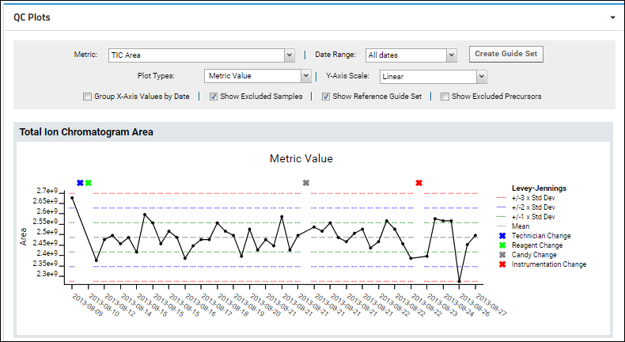Enable Show Excluded Precursors checkbox

(445, 97)
